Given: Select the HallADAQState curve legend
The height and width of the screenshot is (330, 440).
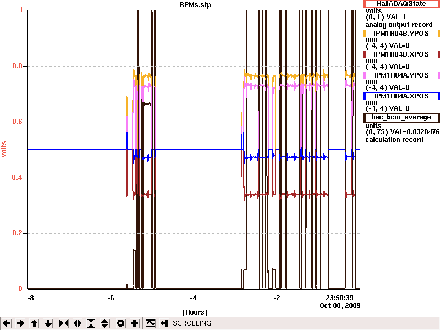Looking at the screenshot, I should [402, 4].
